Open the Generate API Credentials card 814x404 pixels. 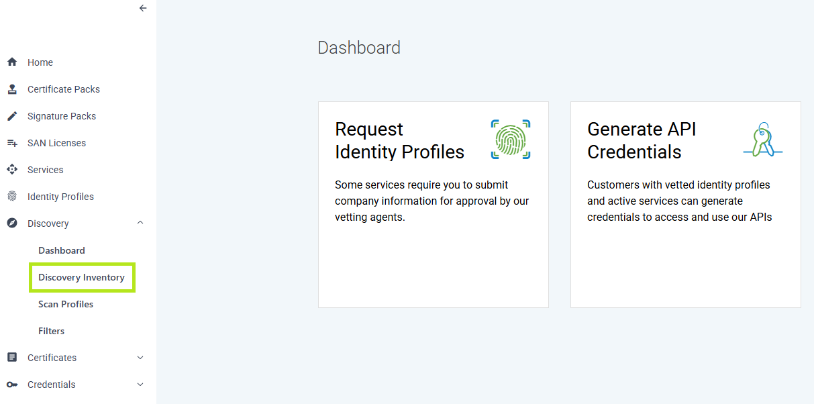pyautogui.click(x=686, y=205)
